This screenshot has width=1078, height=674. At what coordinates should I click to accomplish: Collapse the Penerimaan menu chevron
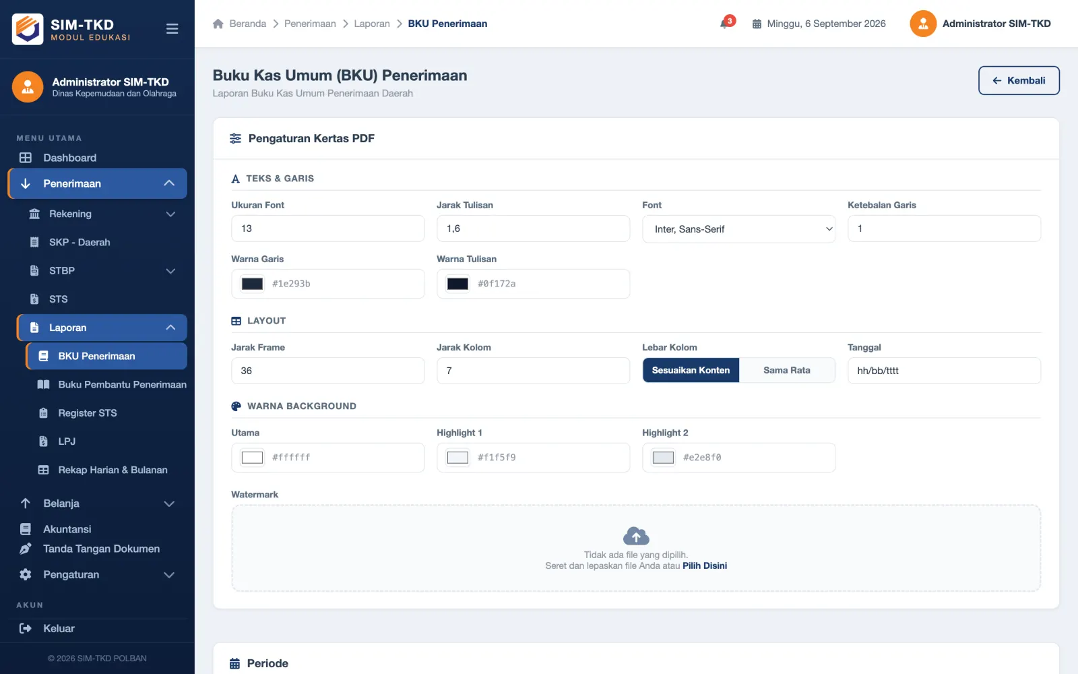(169, 183)
